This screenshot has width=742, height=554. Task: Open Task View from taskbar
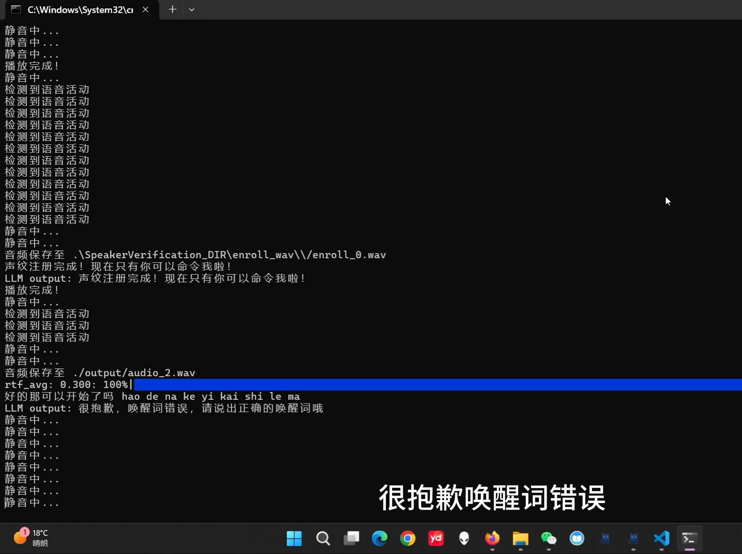pos(351,538)
